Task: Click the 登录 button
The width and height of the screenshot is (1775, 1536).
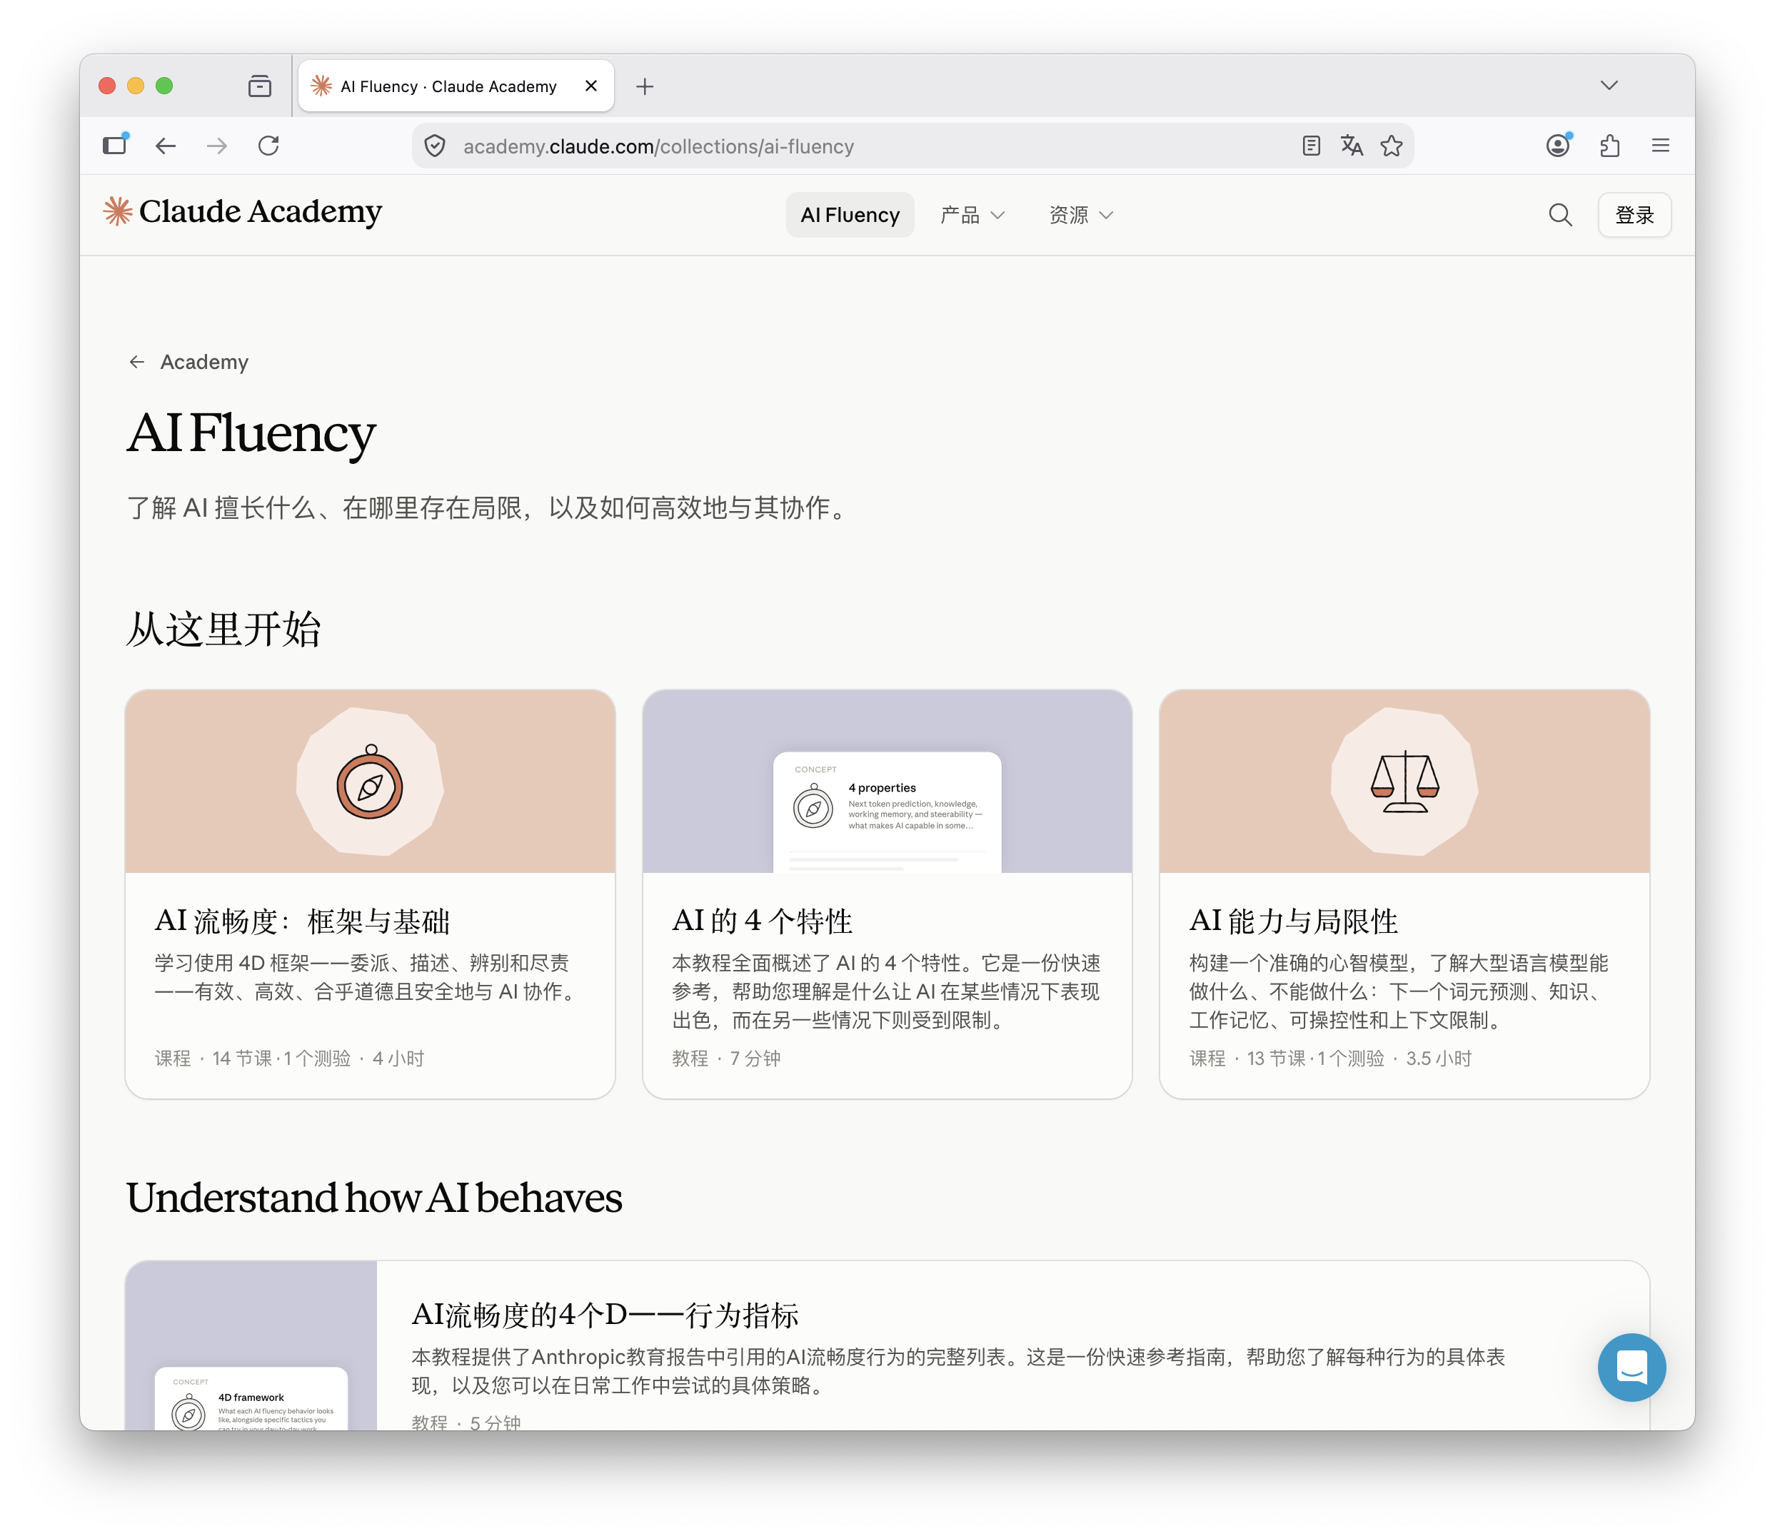Action: tap(1634, 215)
